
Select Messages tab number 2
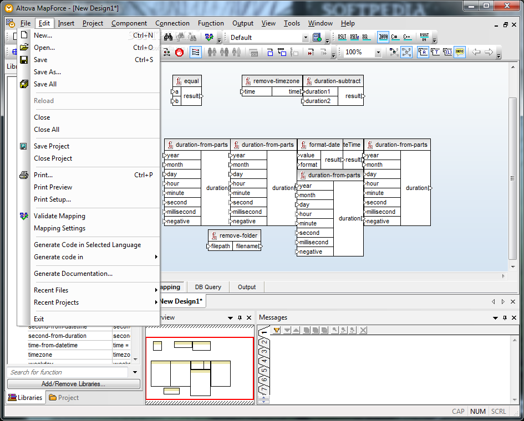(x=264, y=342)
